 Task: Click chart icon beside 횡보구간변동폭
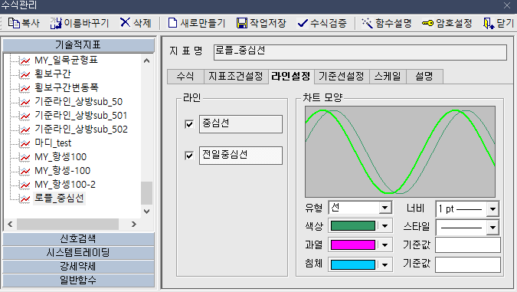tap(25, 88)
